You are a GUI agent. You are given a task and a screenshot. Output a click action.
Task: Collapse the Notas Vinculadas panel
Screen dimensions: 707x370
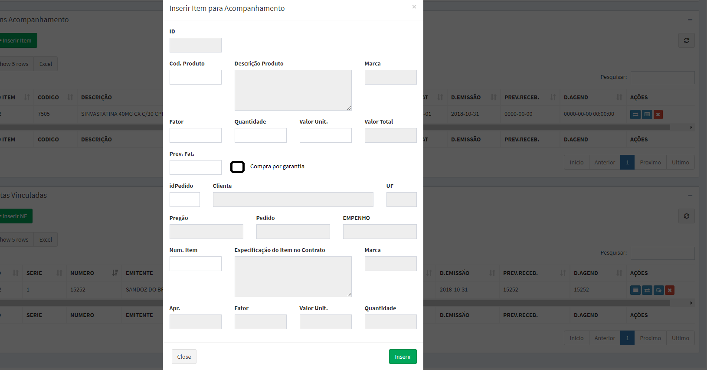pyautogui.click(x=690, y=195)
